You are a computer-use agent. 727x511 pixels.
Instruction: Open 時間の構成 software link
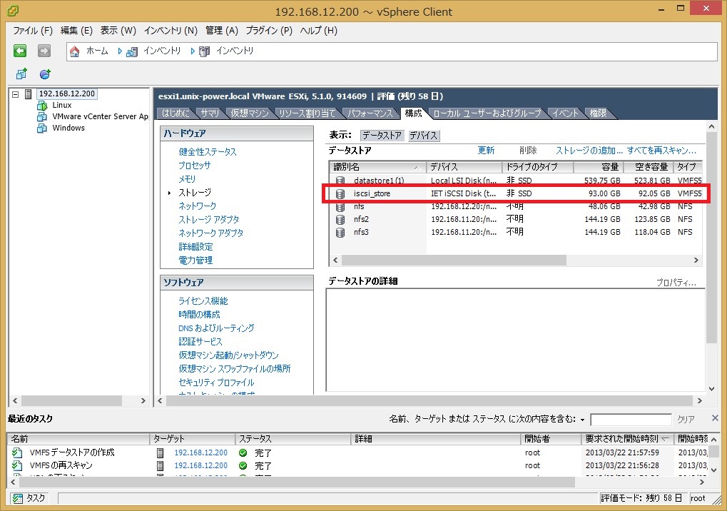(x=199, y=315)
